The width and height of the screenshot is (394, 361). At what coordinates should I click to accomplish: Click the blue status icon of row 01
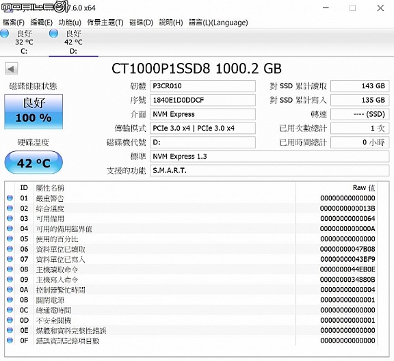[x=10, y=198]
